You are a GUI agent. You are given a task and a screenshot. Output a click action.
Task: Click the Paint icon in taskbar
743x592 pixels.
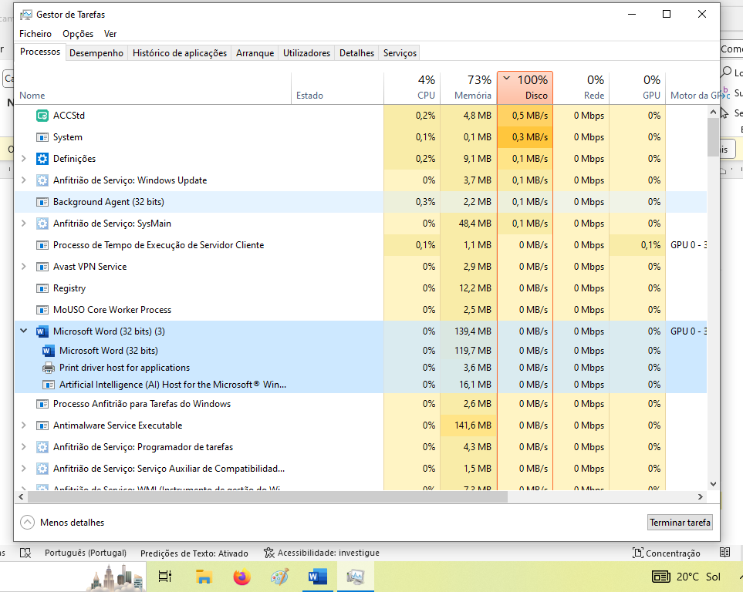coord(279,577)
